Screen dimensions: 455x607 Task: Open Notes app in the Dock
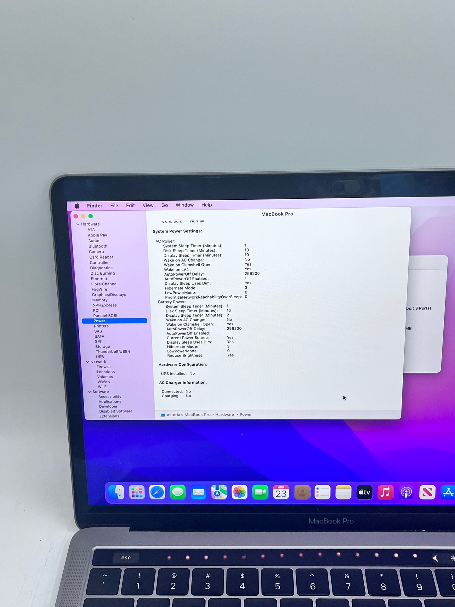point(343,492)
